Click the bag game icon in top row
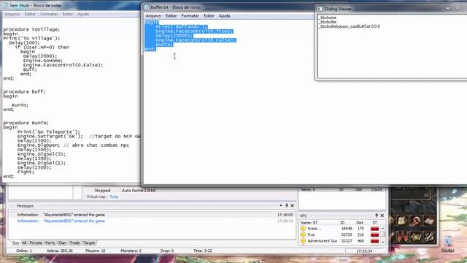 pos(402,221)
